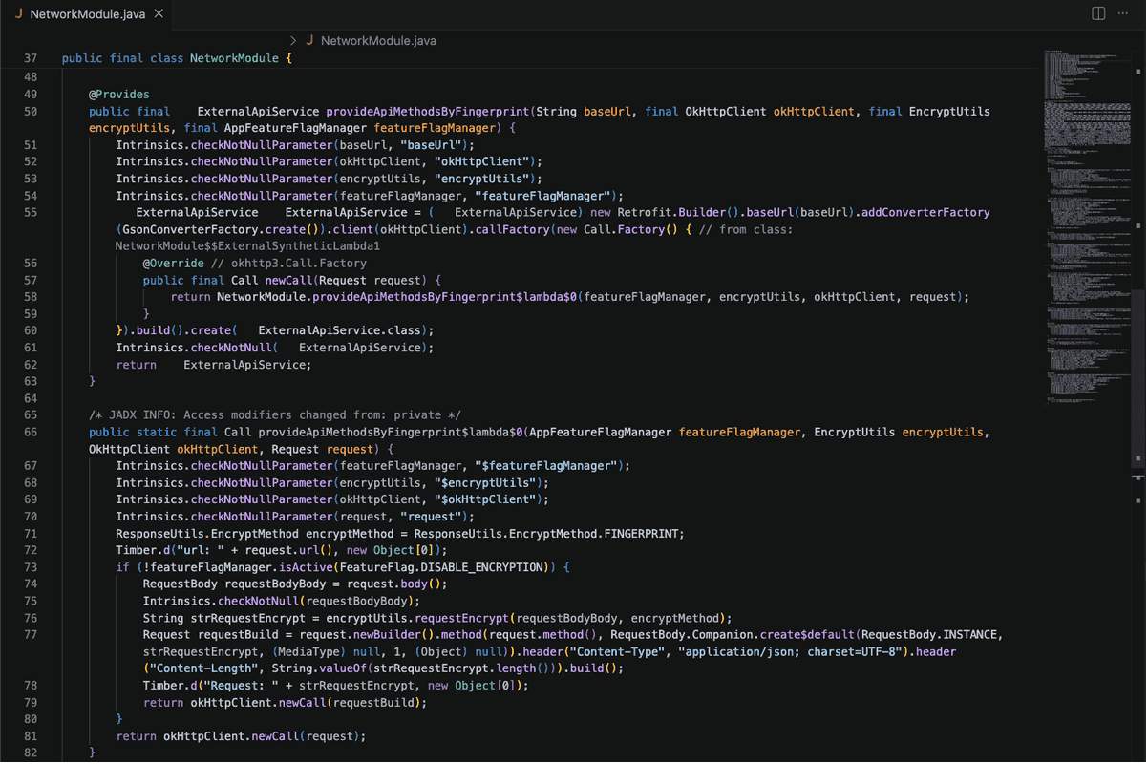Click the JADX INFO comment line
Viewport: 1148px width, 764px height.
pyautogui.click(x=275, y=414)
